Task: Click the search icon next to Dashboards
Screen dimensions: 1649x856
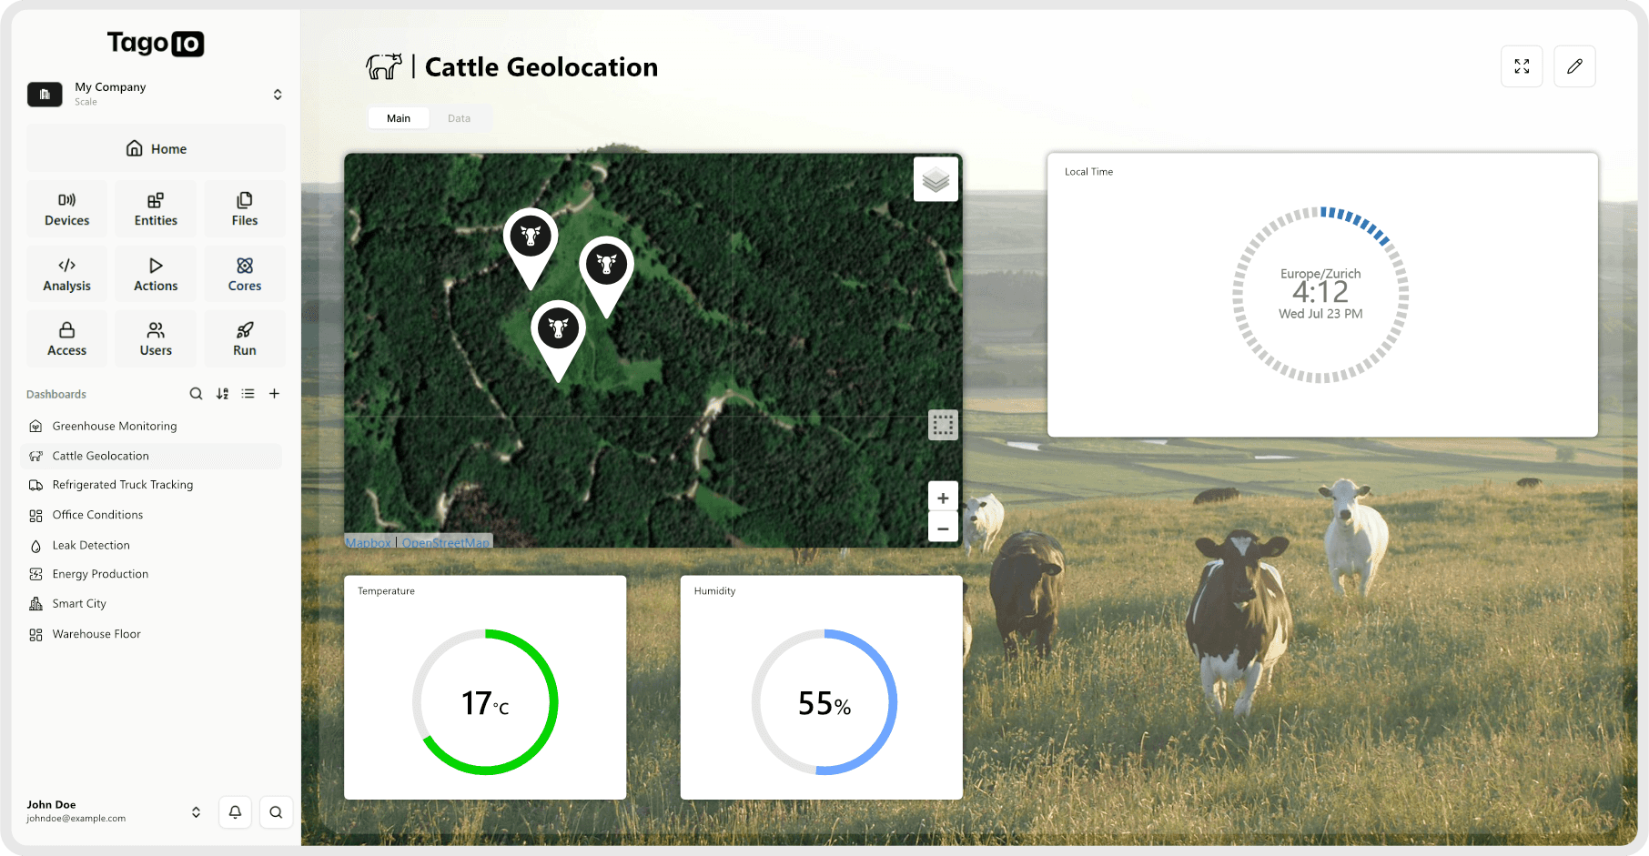Action: point(196,393)
